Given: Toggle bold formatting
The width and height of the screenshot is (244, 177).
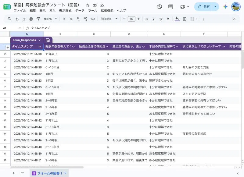Looking at the screenshot, I should click(x=146, y=19).
